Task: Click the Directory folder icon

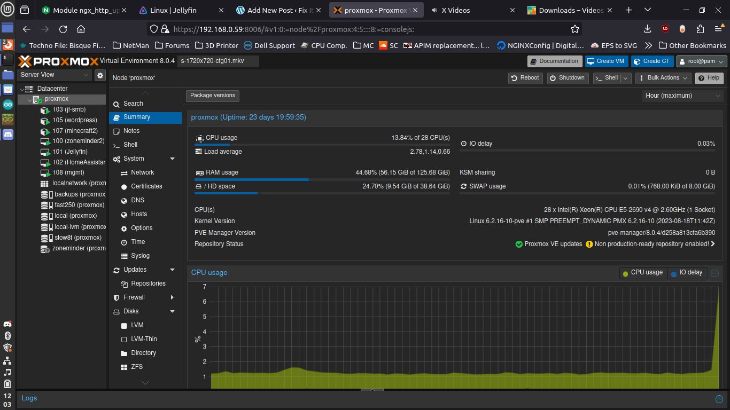Action: pyautogui.click(x=124, y=353)
